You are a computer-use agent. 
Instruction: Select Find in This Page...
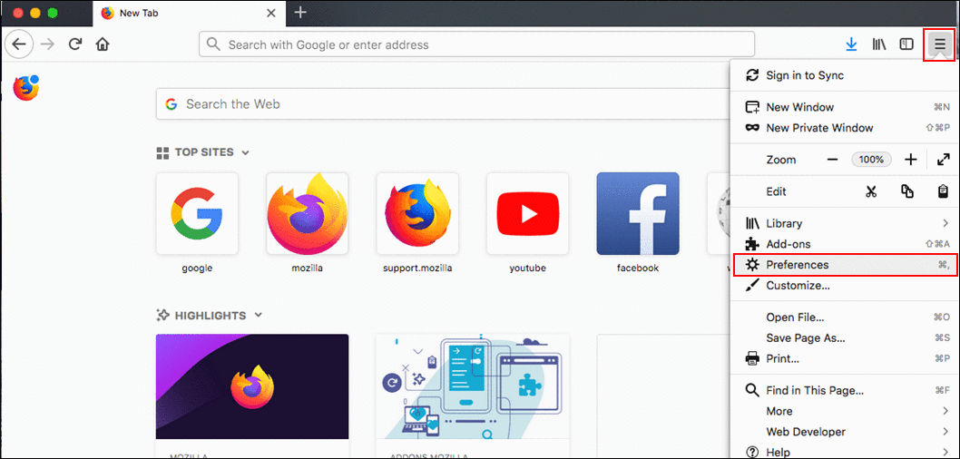click(844, 390)
